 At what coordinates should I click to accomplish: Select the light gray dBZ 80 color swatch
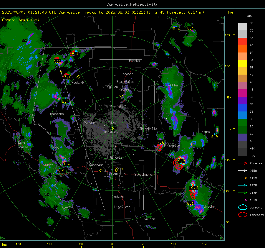pos(243,27)
